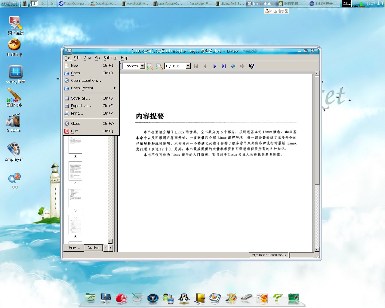Image resolution: width=385 pixels, height=308 pixels.
Task: Open the Edit menu
Action: click(x=77, y=58)
